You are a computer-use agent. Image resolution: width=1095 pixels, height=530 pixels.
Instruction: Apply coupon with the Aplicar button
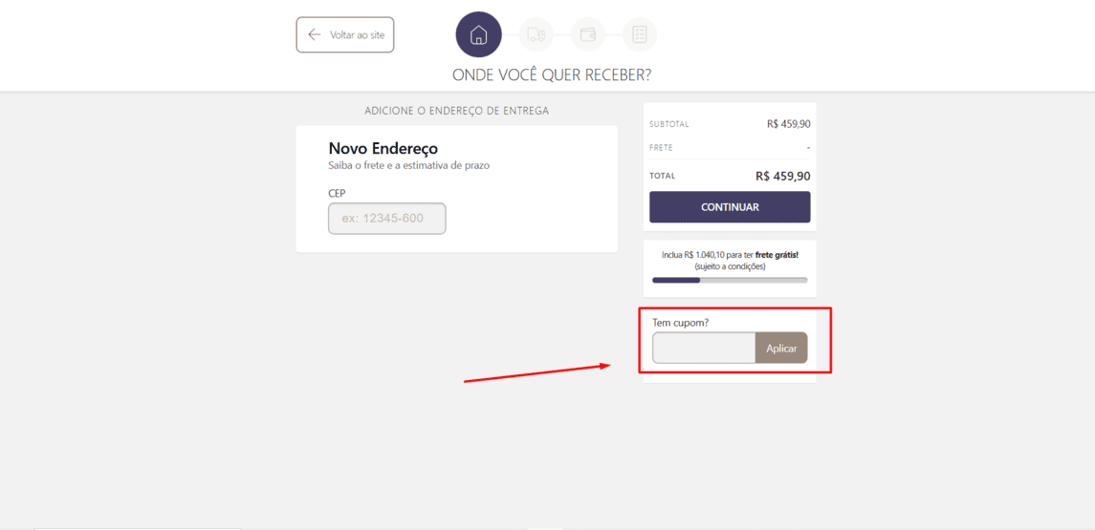click(x=781, y=348)
